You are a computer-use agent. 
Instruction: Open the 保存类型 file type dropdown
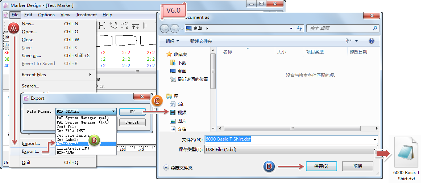pyautogui.click(x=374, y=149)
